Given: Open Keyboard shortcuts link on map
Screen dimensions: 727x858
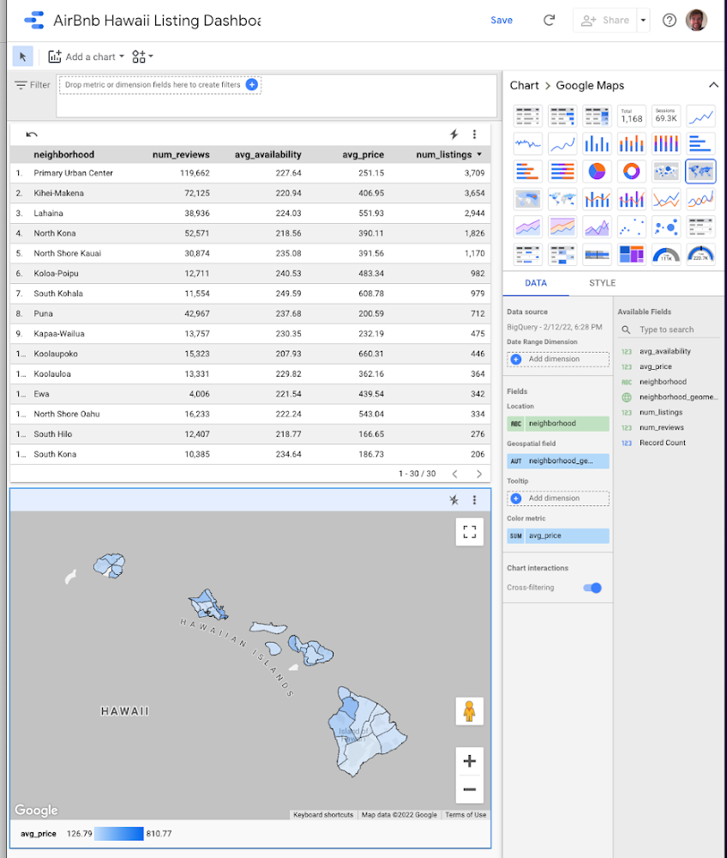Looking at the screenshot, I should [x=323, y=815].
